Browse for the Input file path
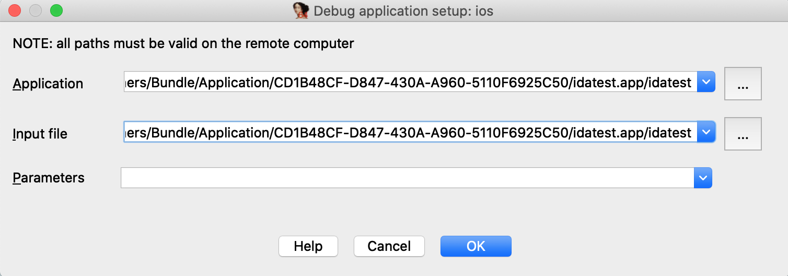This screenshot has width=788, height=276. pos(743,134)
